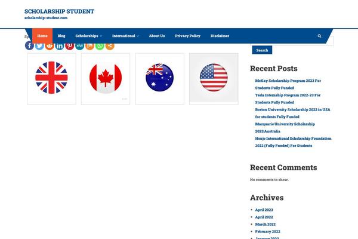
Task: Click the Recent Comments heading
Action: pyautogui.click(x=283, y=167)
